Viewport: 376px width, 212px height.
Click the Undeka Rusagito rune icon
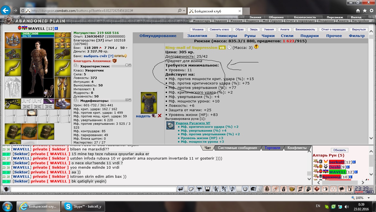[x=170, y=125]
